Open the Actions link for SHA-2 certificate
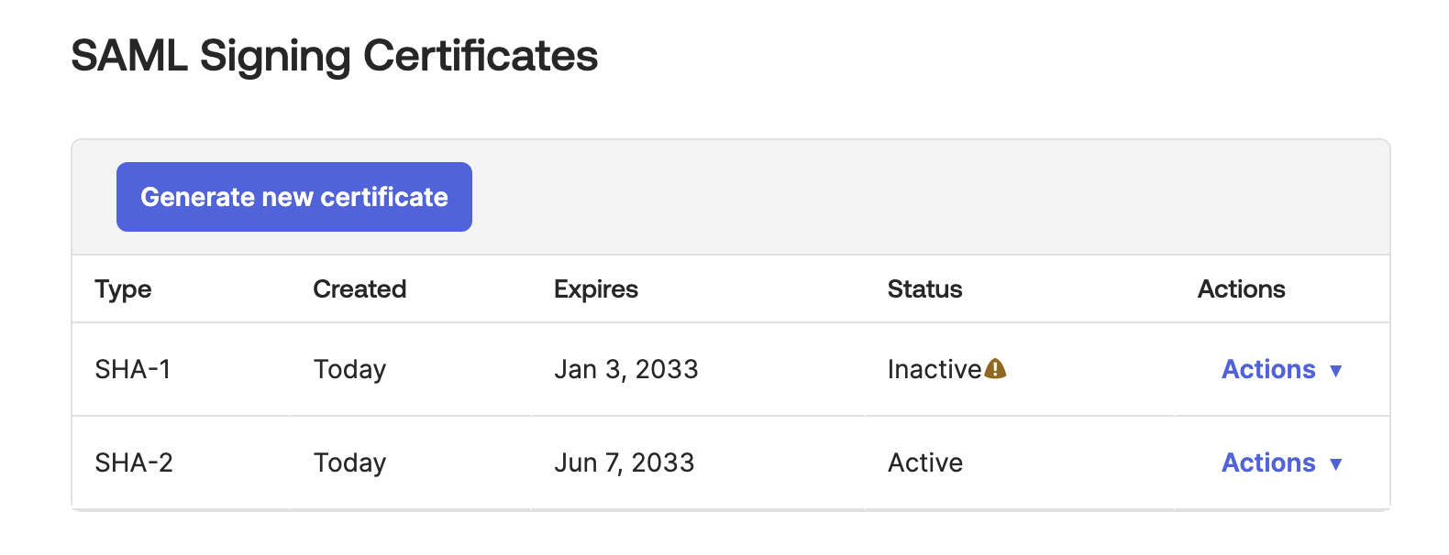The image size is (1449, 555). (1268, 462)
